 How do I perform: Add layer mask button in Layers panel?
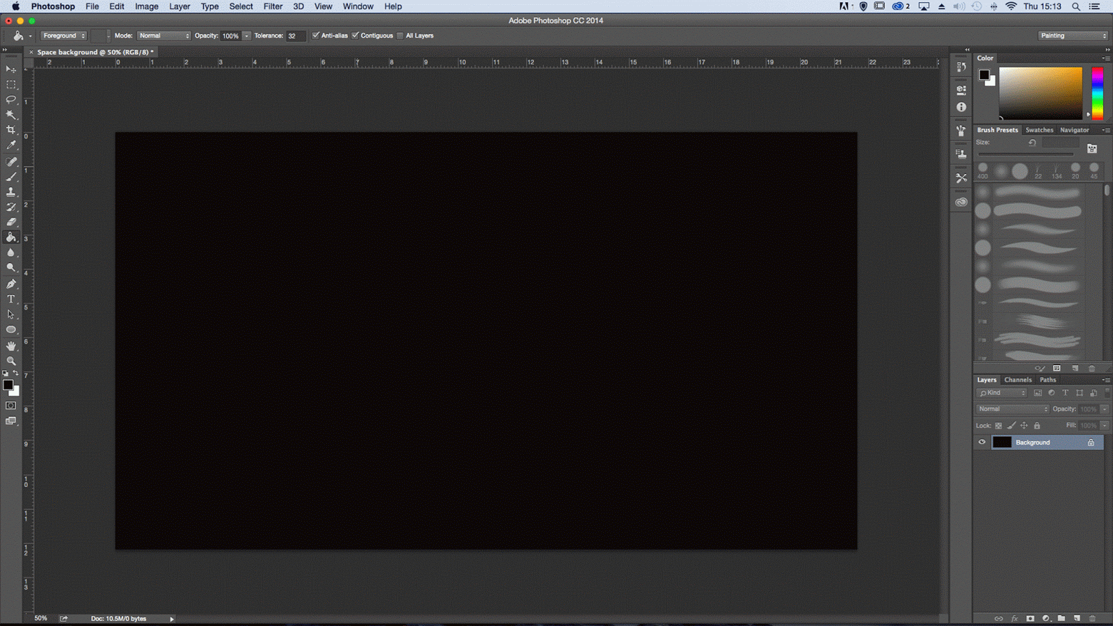pyautogui.click(x=1030, y=618)
